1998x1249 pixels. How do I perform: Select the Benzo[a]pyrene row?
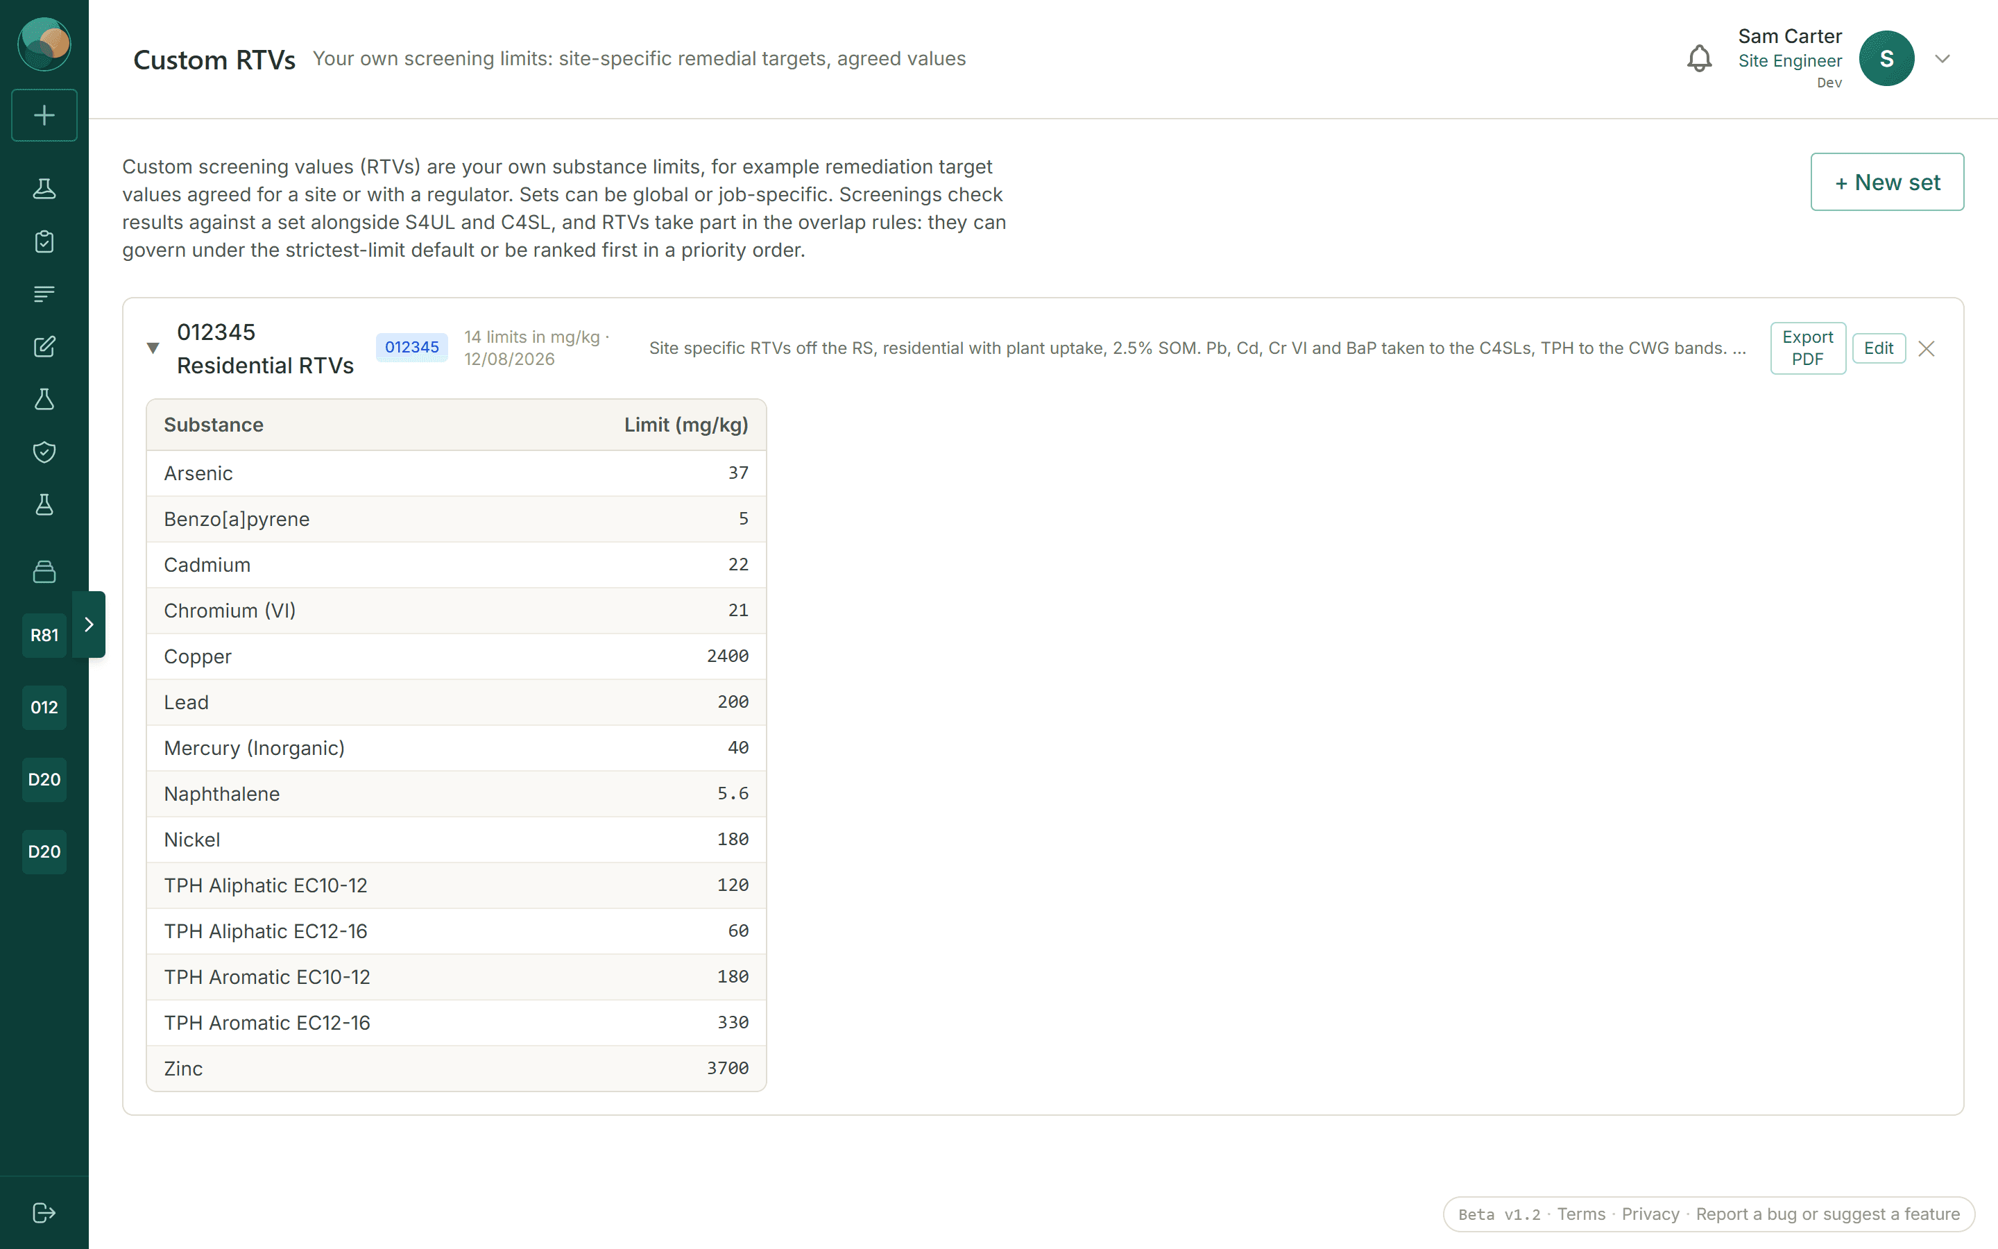(456, 519)
